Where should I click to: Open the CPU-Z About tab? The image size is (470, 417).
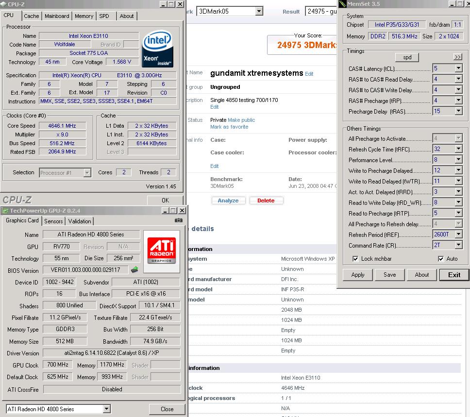tap(127, 16)
